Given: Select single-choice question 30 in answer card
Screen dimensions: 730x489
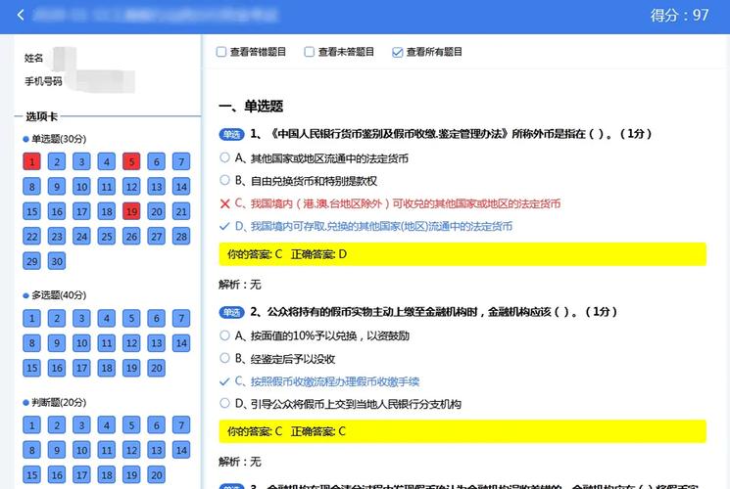Looking at the screenshot, I should [57, 260].
